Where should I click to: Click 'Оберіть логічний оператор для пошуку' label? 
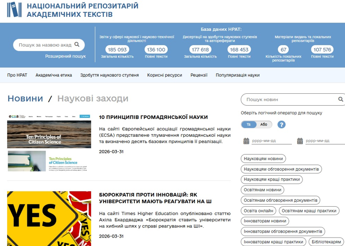(x=281, y=113)
